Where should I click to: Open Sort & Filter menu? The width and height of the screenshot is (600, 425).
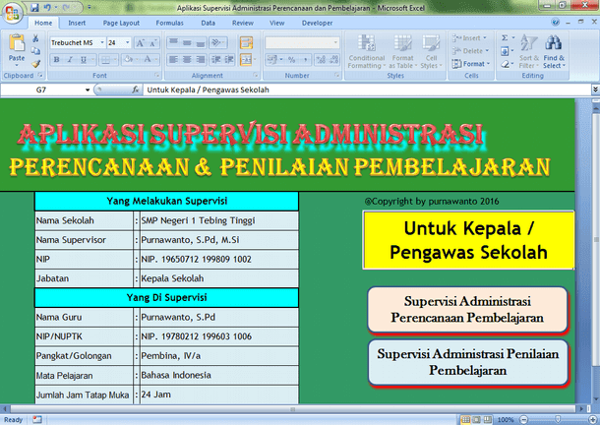(x=529, y=51)
